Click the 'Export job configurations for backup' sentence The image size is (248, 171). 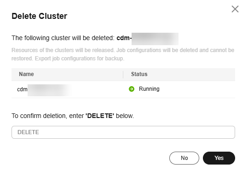click(80, 59)
